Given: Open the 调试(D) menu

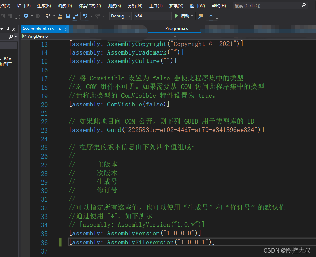Looking at the screenshot, I should pyautogui.click(x=65, y=5).
